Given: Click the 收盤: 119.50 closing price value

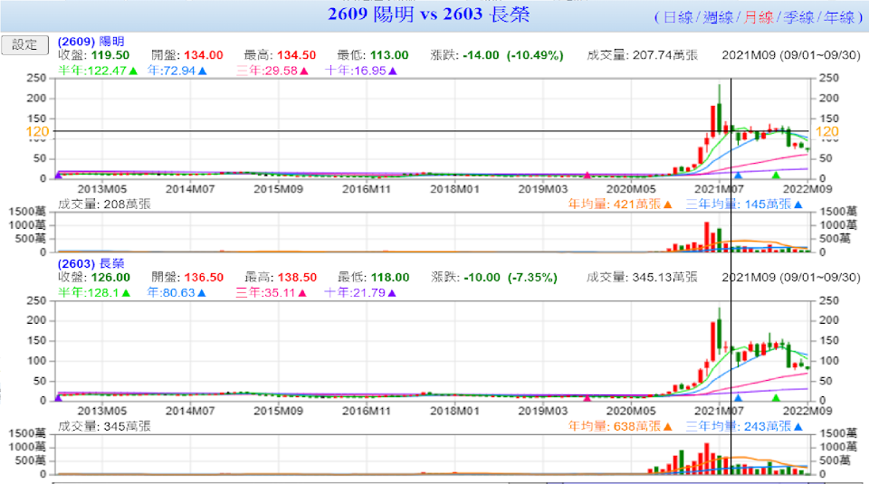Looking at the screenshot, I should [93, 55].
